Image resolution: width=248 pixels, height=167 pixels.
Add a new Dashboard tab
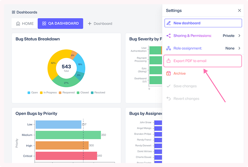pos(100,23)
